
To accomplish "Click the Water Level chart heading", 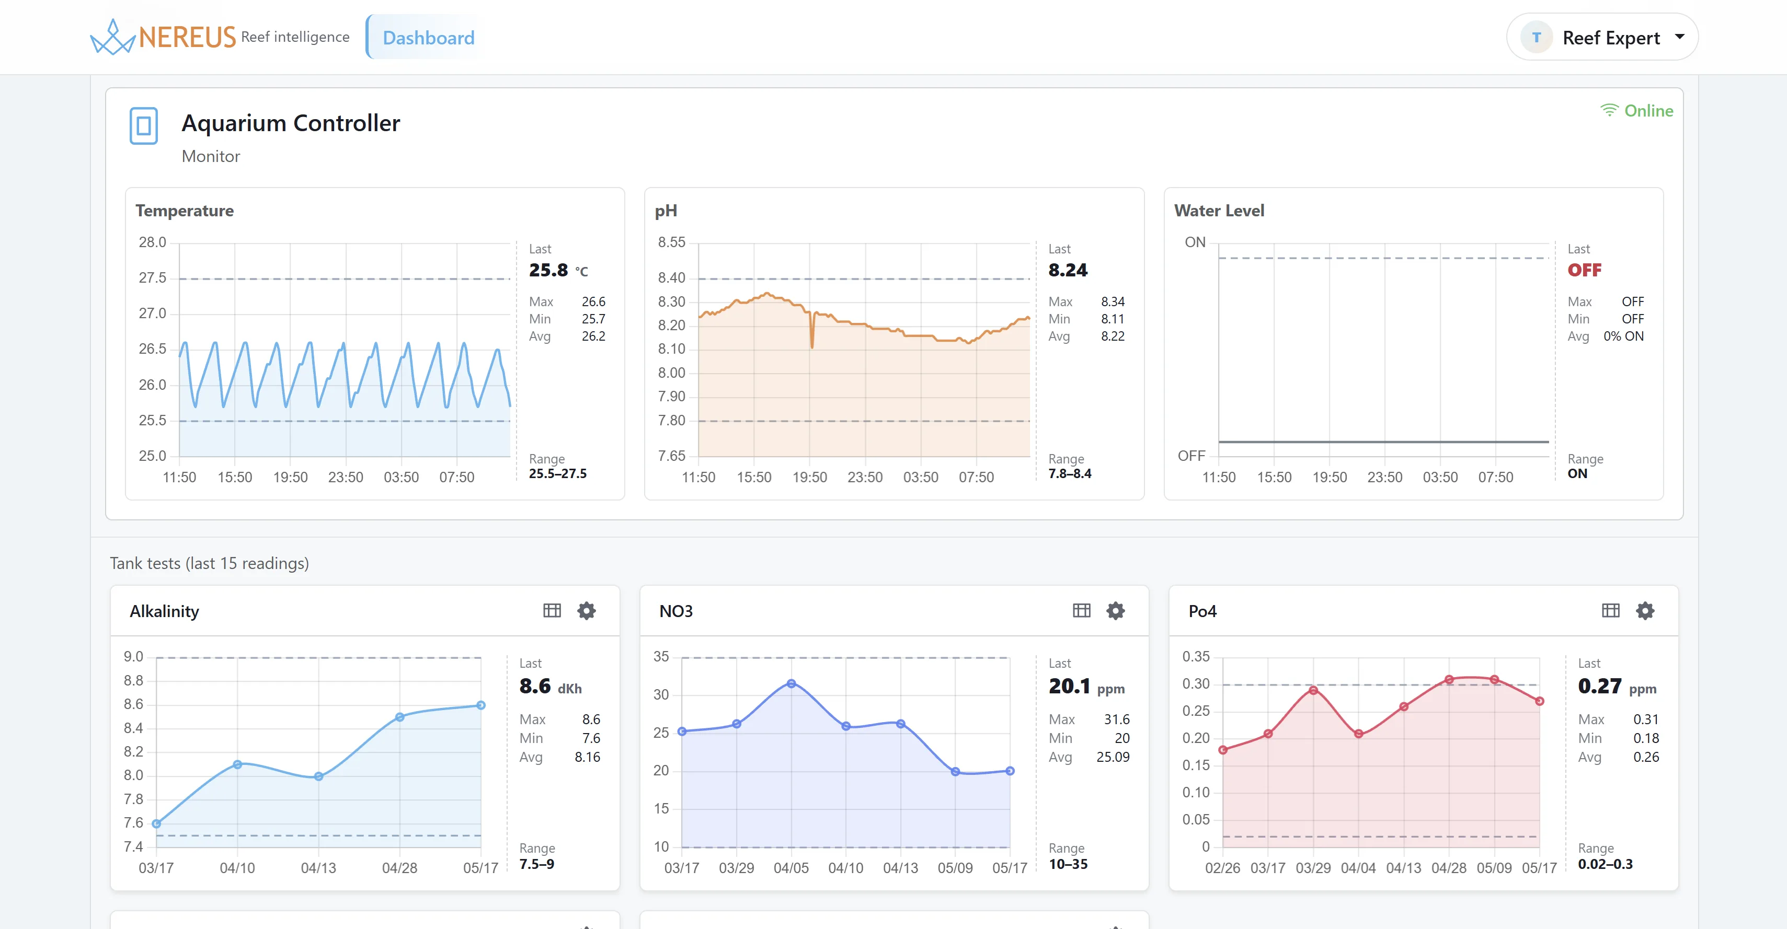I will (x=1219, y=211).
